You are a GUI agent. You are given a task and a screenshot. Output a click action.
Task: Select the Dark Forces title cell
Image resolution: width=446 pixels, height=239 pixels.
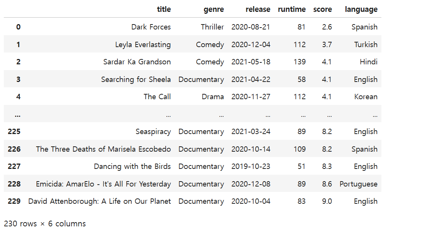[151, 27]
